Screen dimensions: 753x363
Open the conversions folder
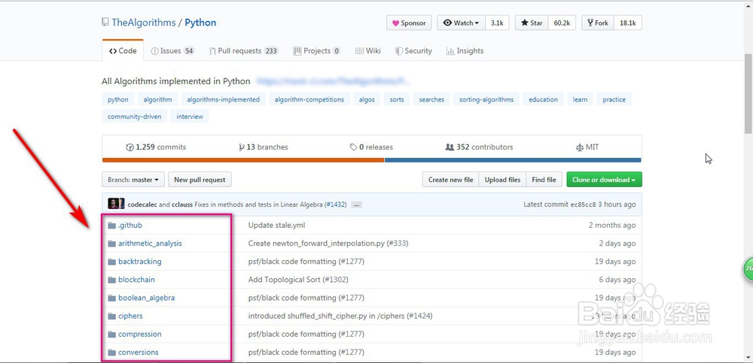(x=139, y=352)
